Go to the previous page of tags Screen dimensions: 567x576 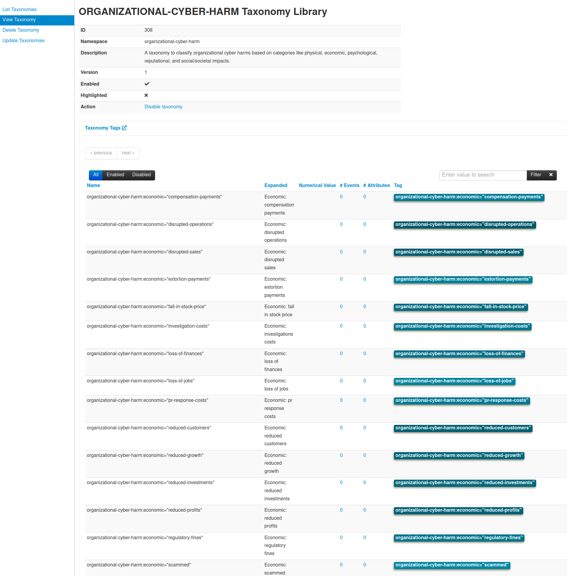(101, 153)
